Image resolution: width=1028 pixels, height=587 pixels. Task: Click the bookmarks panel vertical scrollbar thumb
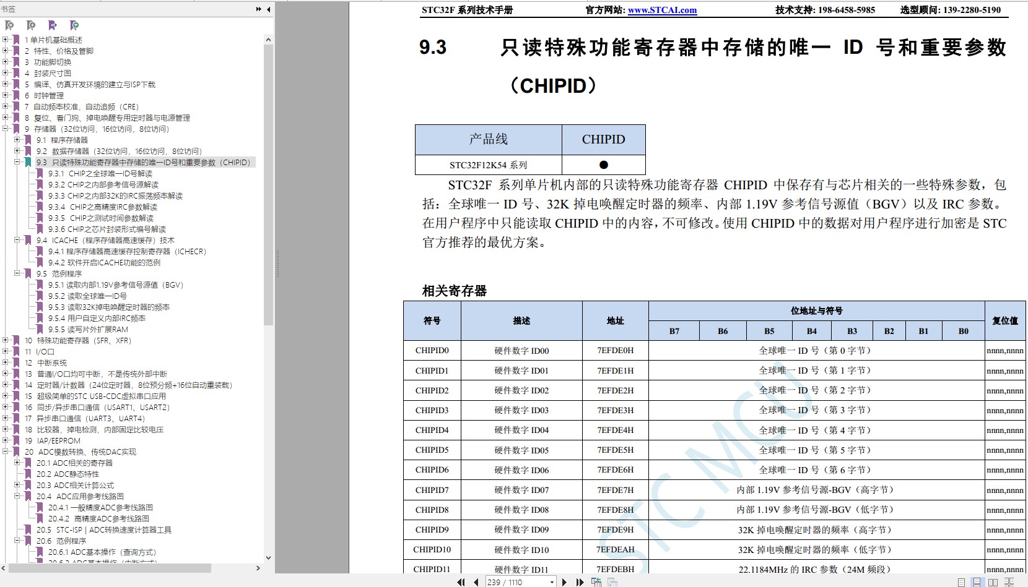(x=268, y=185)
